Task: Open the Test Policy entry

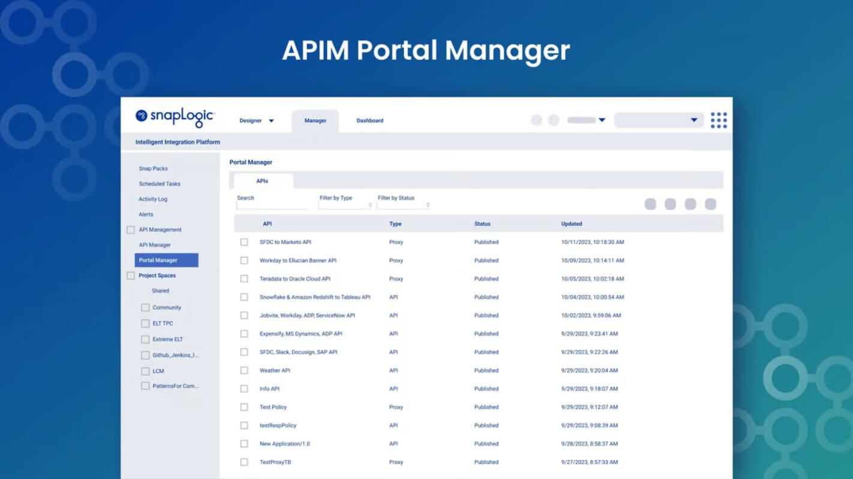Action: click(x=274, y=407)
